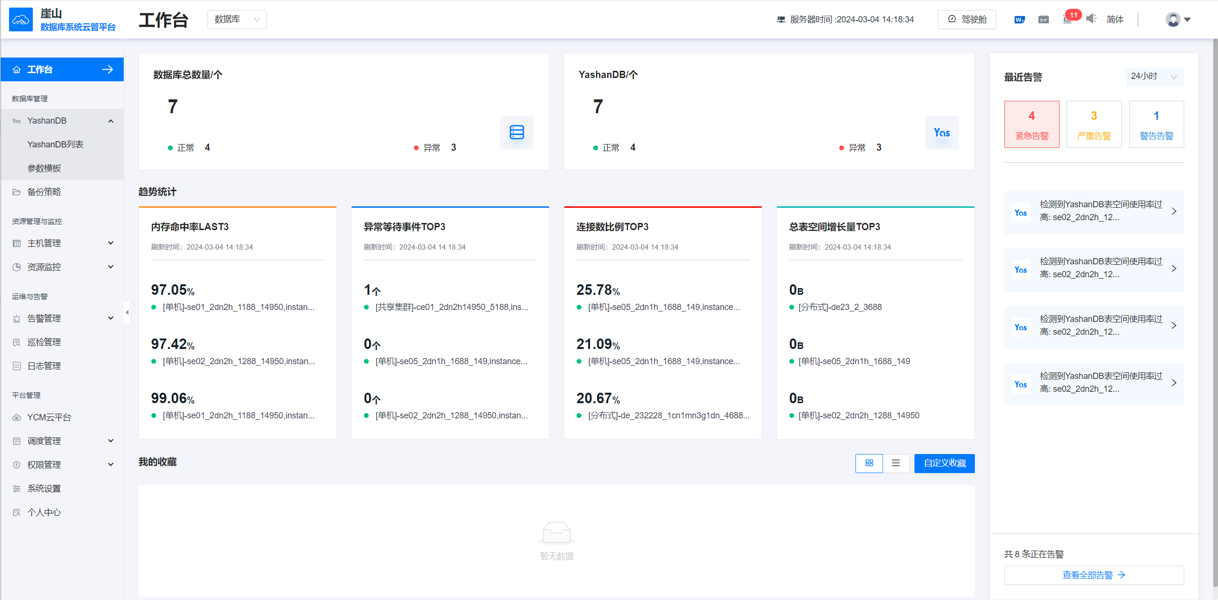Viewport: 1218px width, 600px height.
Task: Open the first tablespace usage alert item
Action: point(1093,211)
